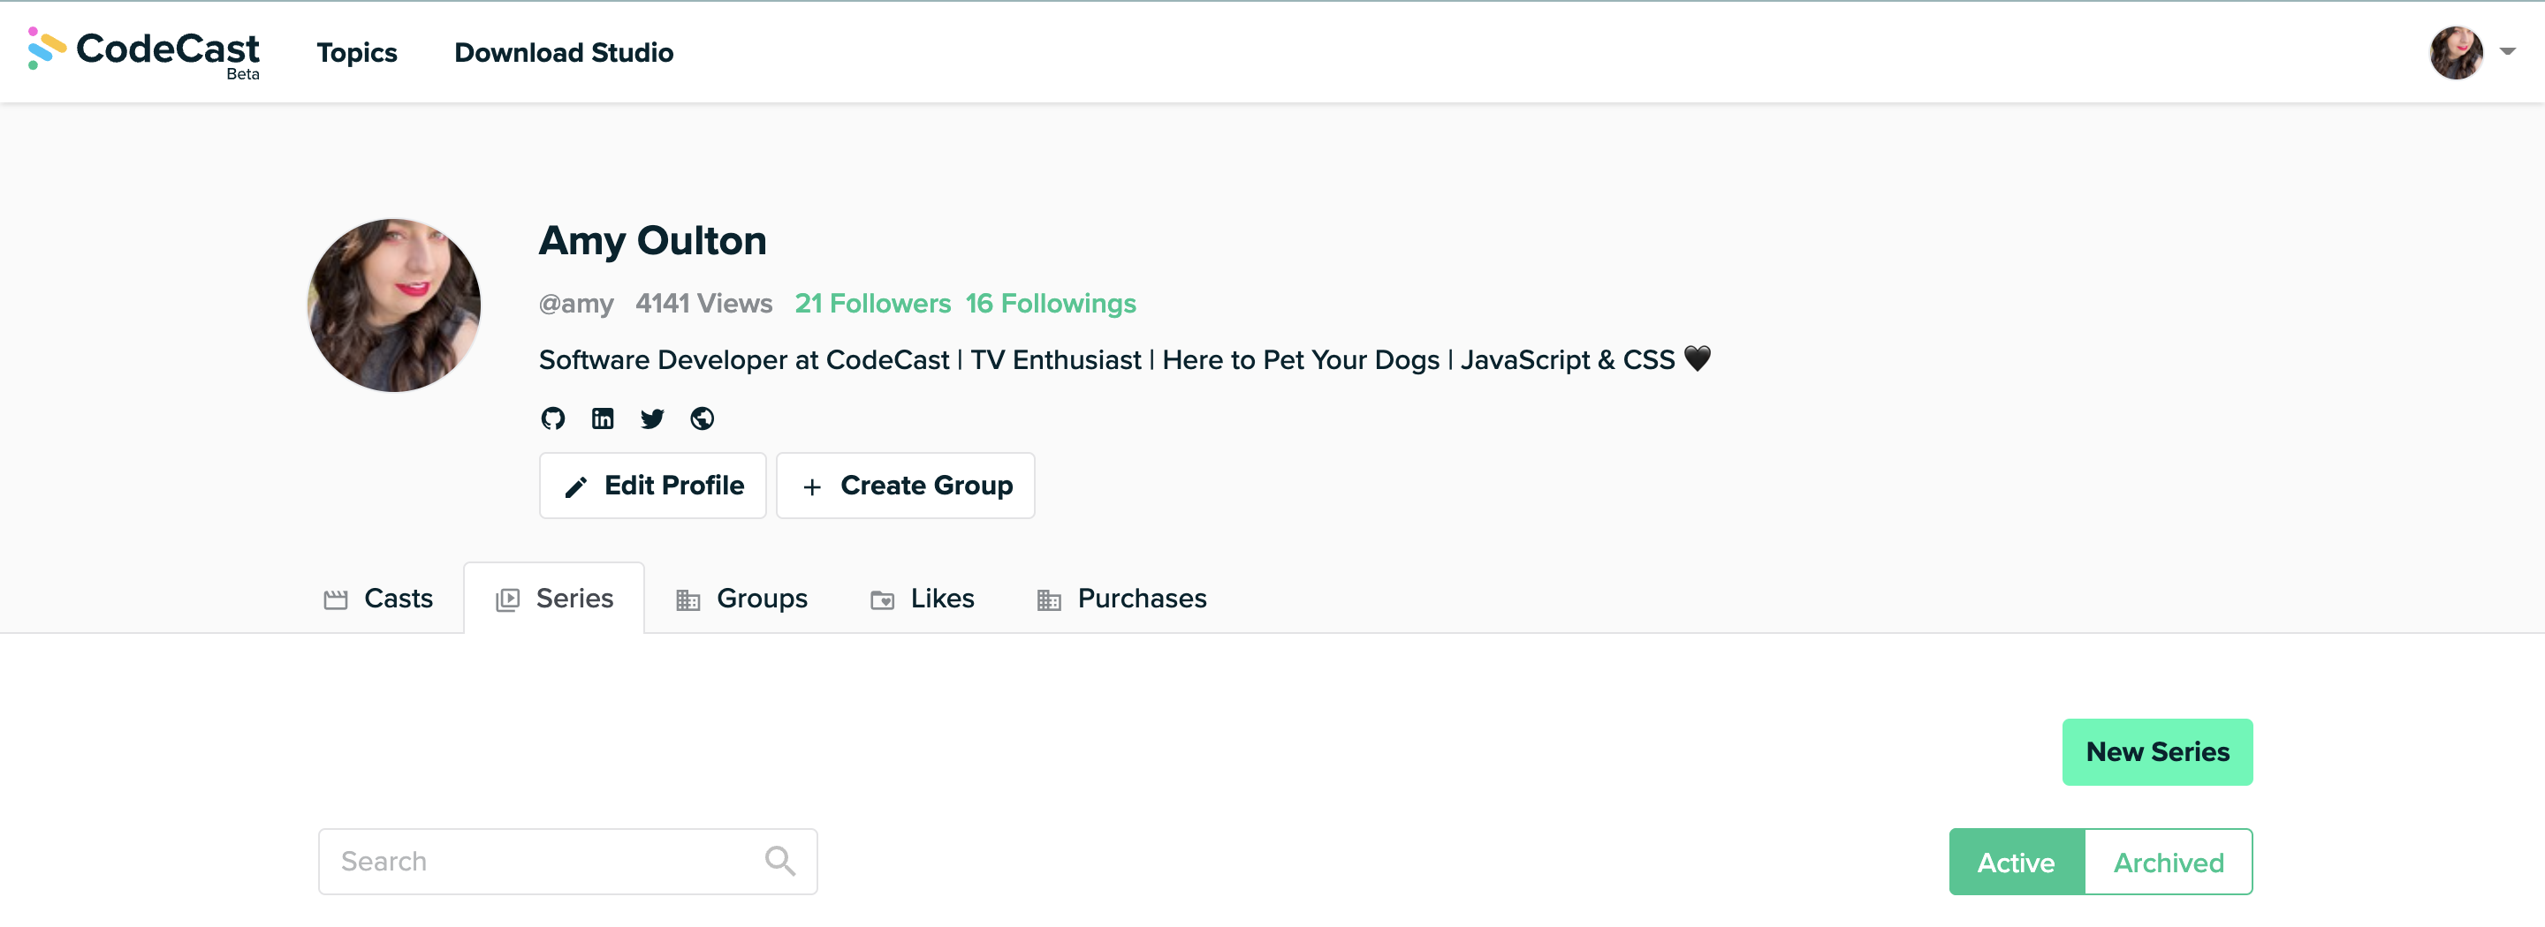Open the LinkedIn profile icon link
This screenshot has width=2545, height=927.
pyautogui.click(x=602, y=418)
